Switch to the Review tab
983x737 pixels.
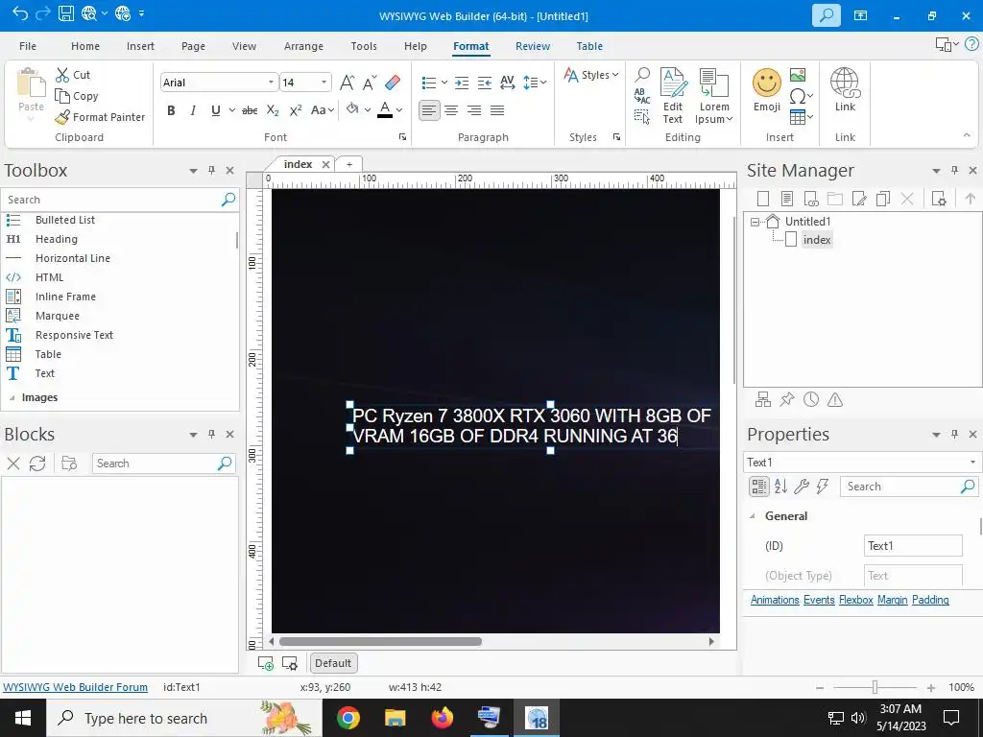point(533,46)
